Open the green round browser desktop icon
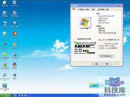 point(5,56)
